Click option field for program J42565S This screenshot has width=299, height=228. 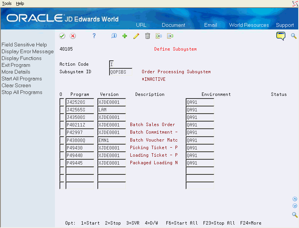[62, 109]
